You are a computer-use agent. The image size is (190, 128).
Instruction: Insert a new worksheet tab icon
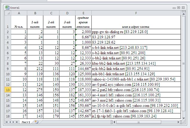[x=36, y=122]
